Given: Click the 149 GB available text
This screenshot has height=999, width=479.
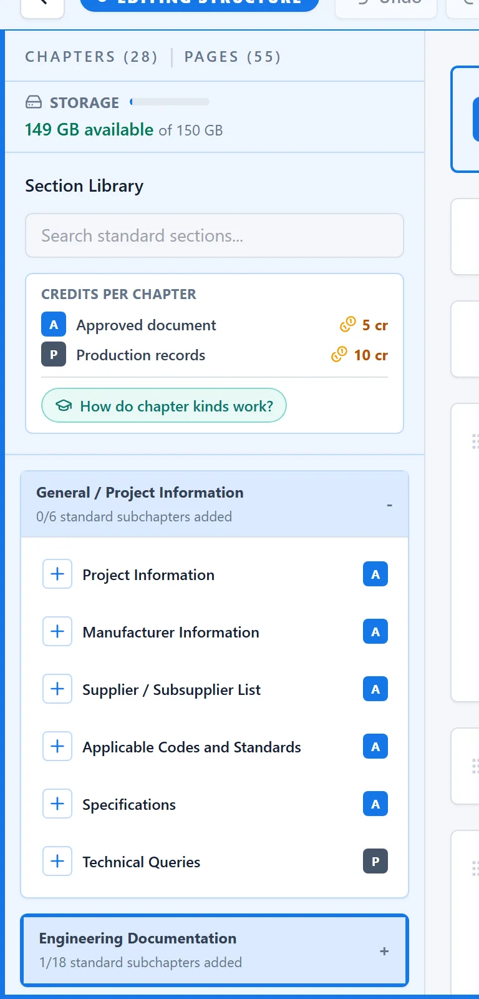Looking at the screenshot, I should tap(89, 130).
